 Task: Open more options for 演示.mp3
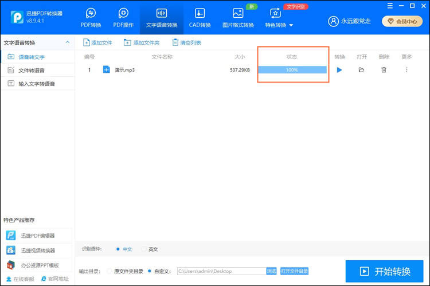pyautogui.click(x=406, y=70)
